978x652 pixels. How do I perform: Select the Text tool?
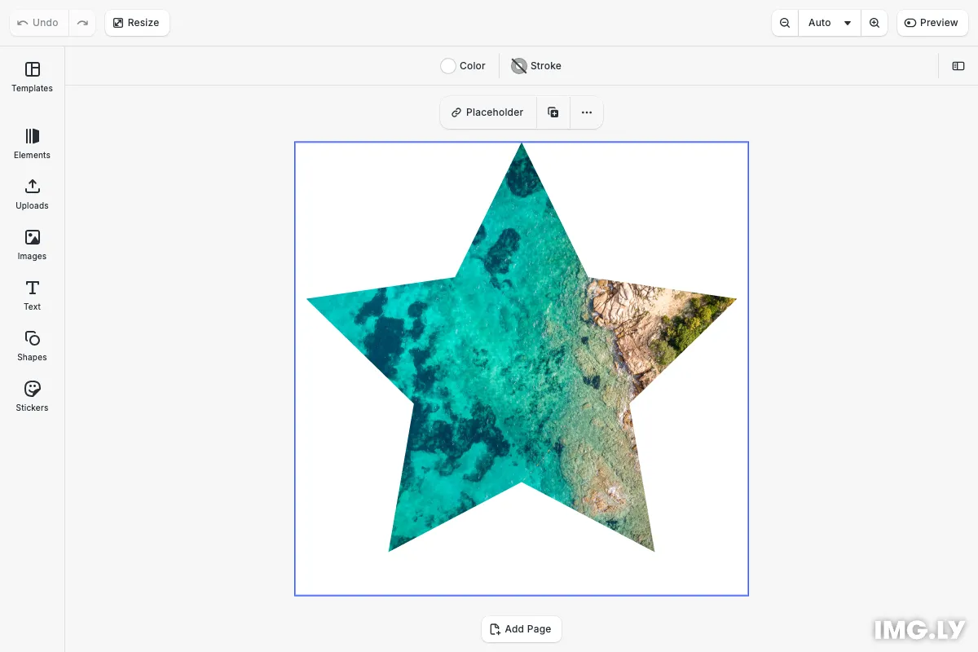click(x=33, y=295)
